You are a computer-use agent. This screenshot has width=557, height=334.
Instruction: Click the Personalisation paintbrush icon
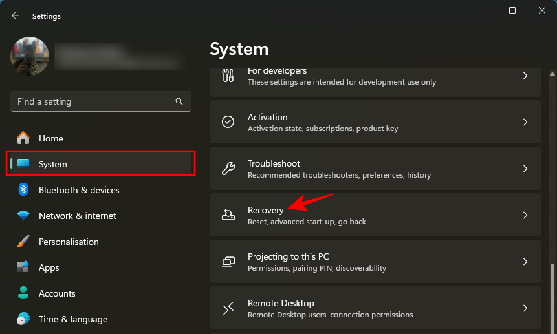pyautogui.click(x=23, y=241)
